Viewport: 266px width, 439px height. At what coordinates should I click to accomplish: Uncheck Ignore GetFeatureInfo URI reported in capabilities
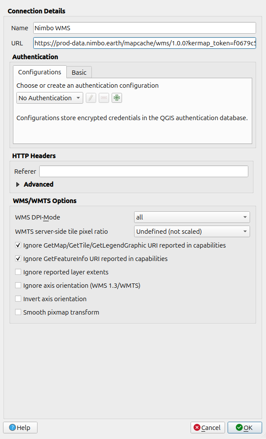(18, 259)
